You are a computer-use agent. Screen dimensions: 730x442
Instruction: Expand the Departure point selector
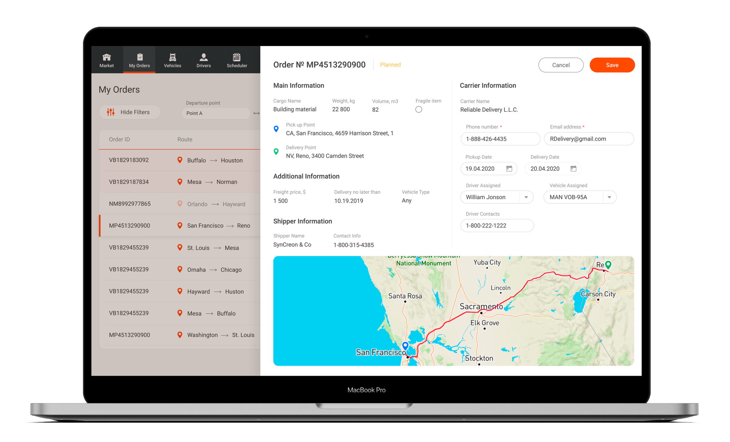coord(216,113)
